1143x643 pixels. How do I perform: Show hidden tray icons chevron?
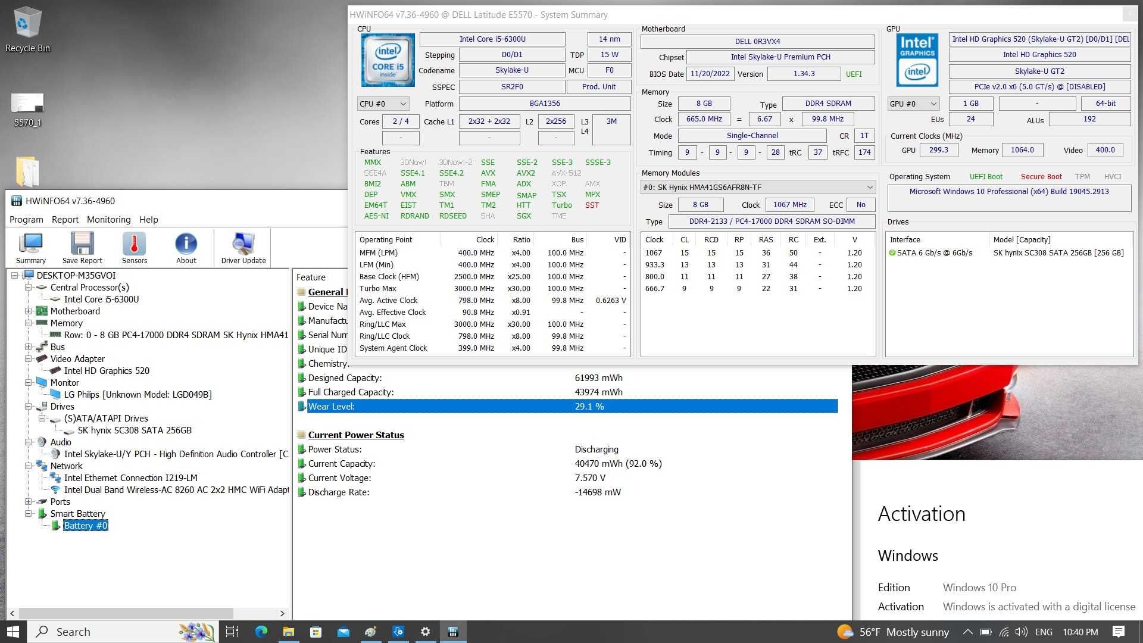968,632
